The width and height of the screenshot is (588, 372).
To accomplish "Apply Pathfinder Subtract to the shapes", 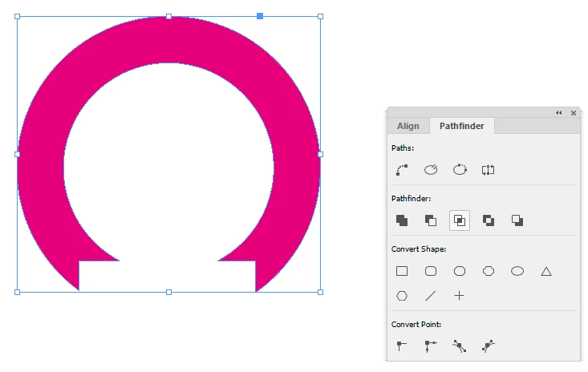I will (431, 220).
